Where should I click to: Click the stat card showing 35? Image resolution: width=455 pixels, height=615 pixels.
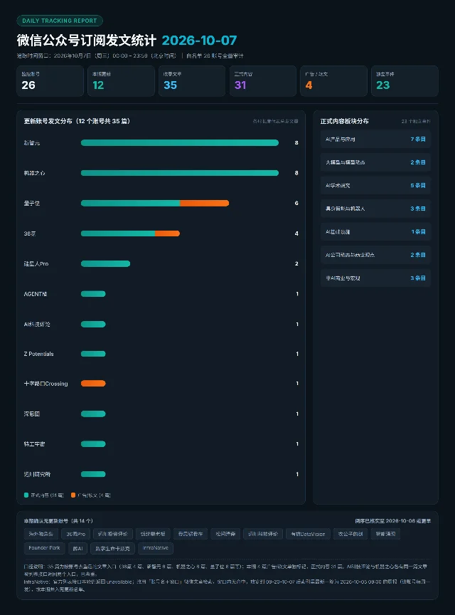[x=192, y=81]
